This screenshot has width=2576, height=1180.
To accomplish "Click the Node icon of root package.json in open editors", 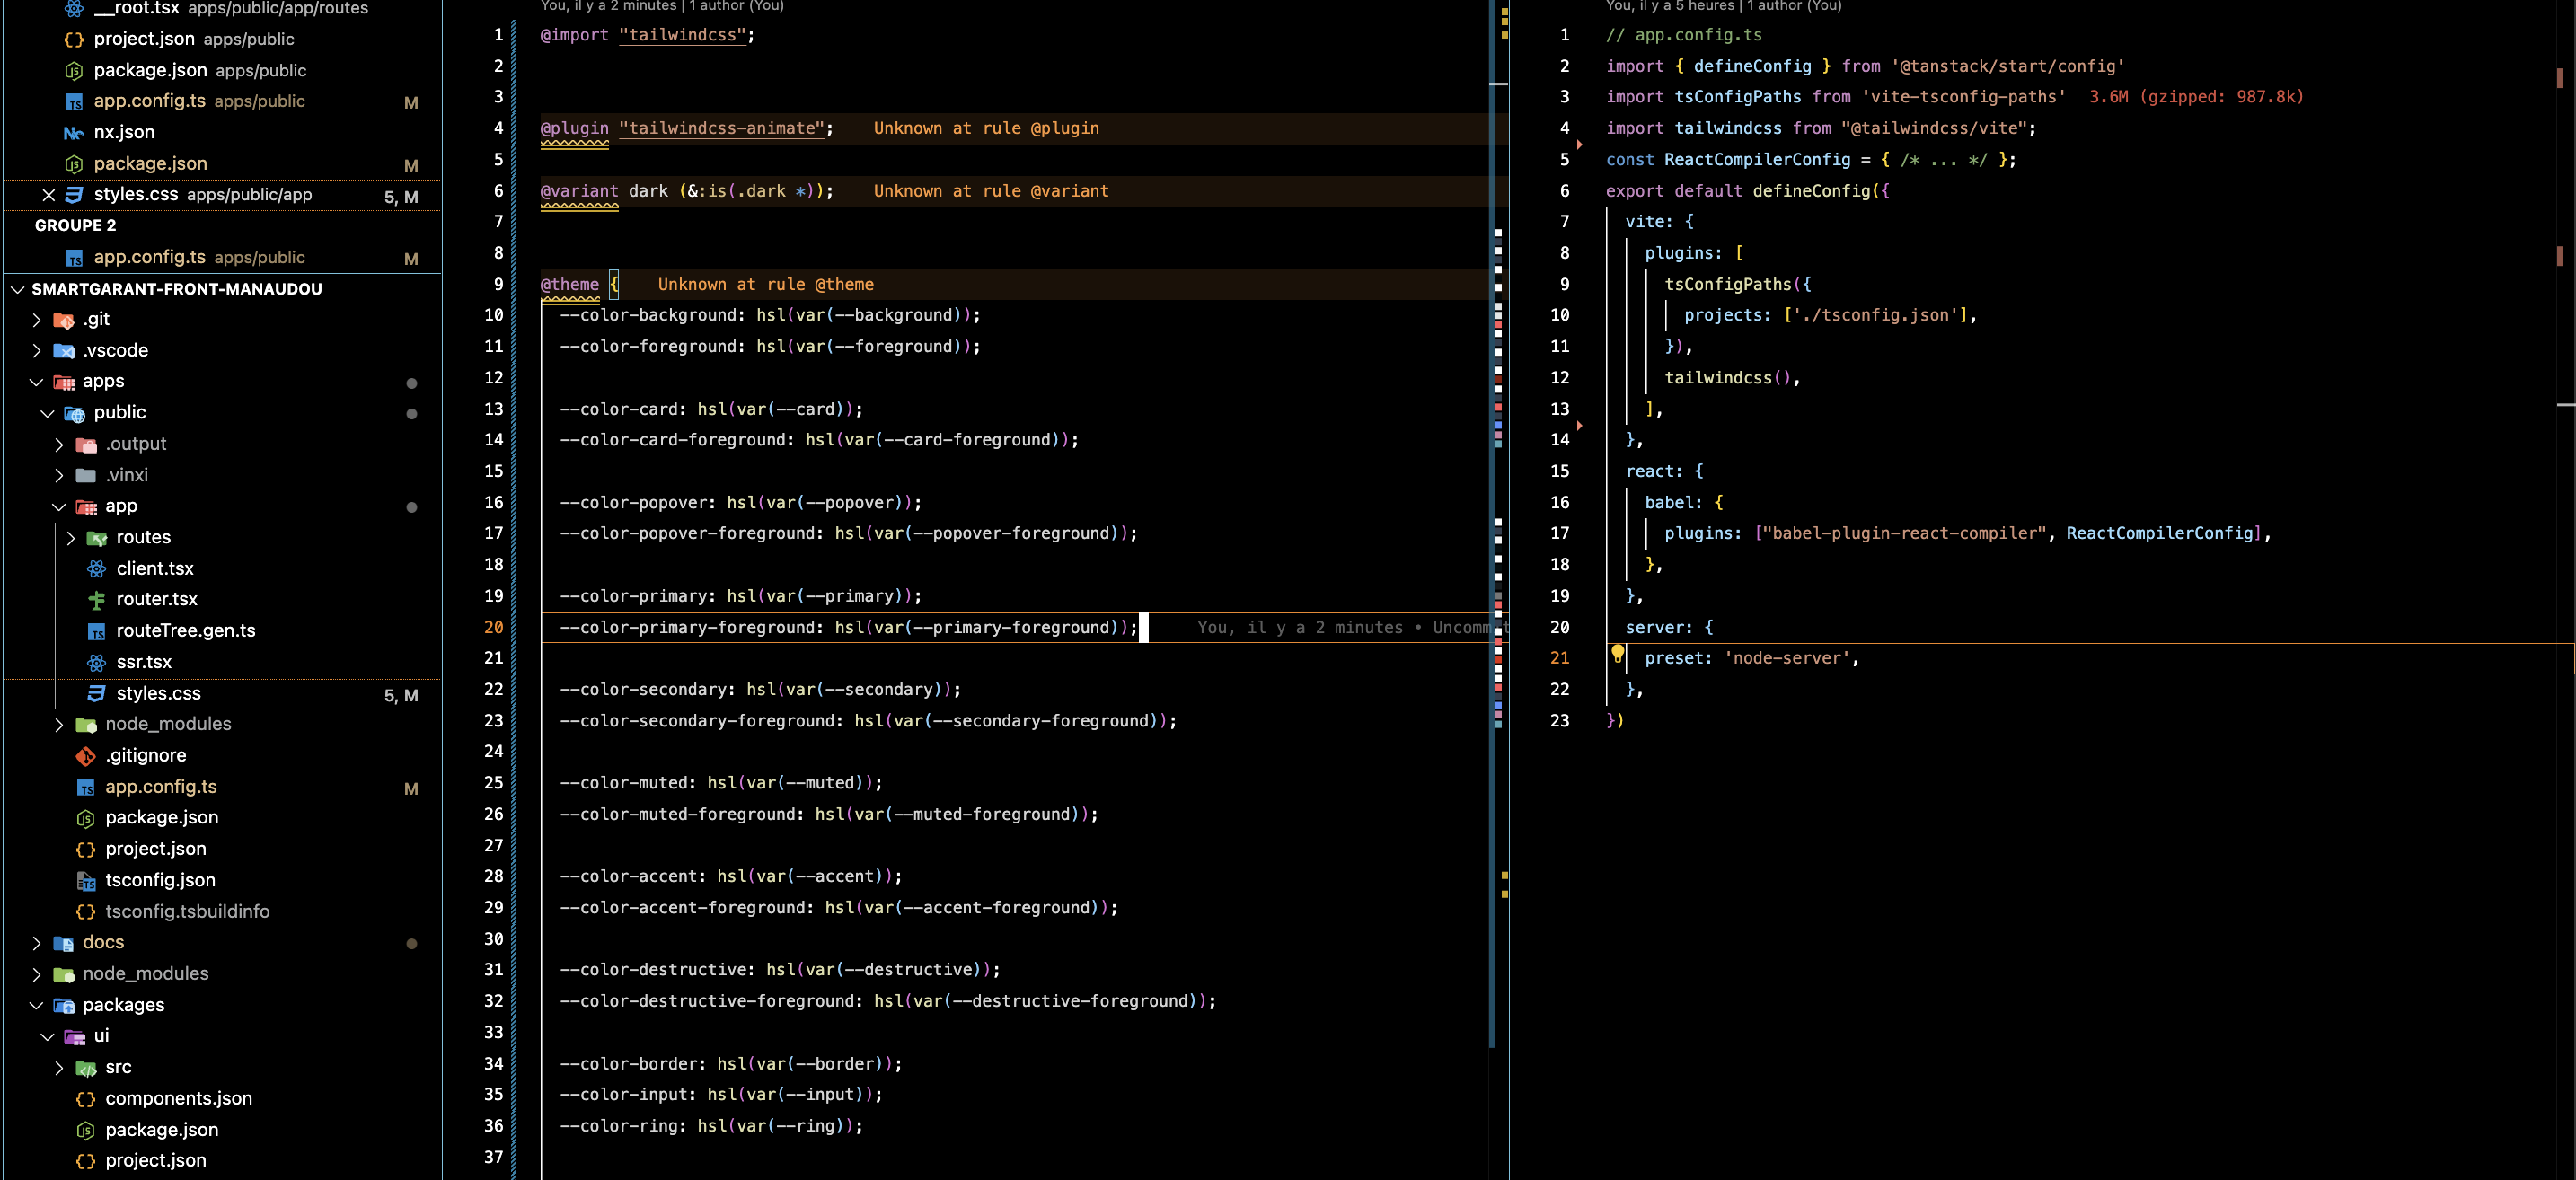I will click(x=74, y=164).
